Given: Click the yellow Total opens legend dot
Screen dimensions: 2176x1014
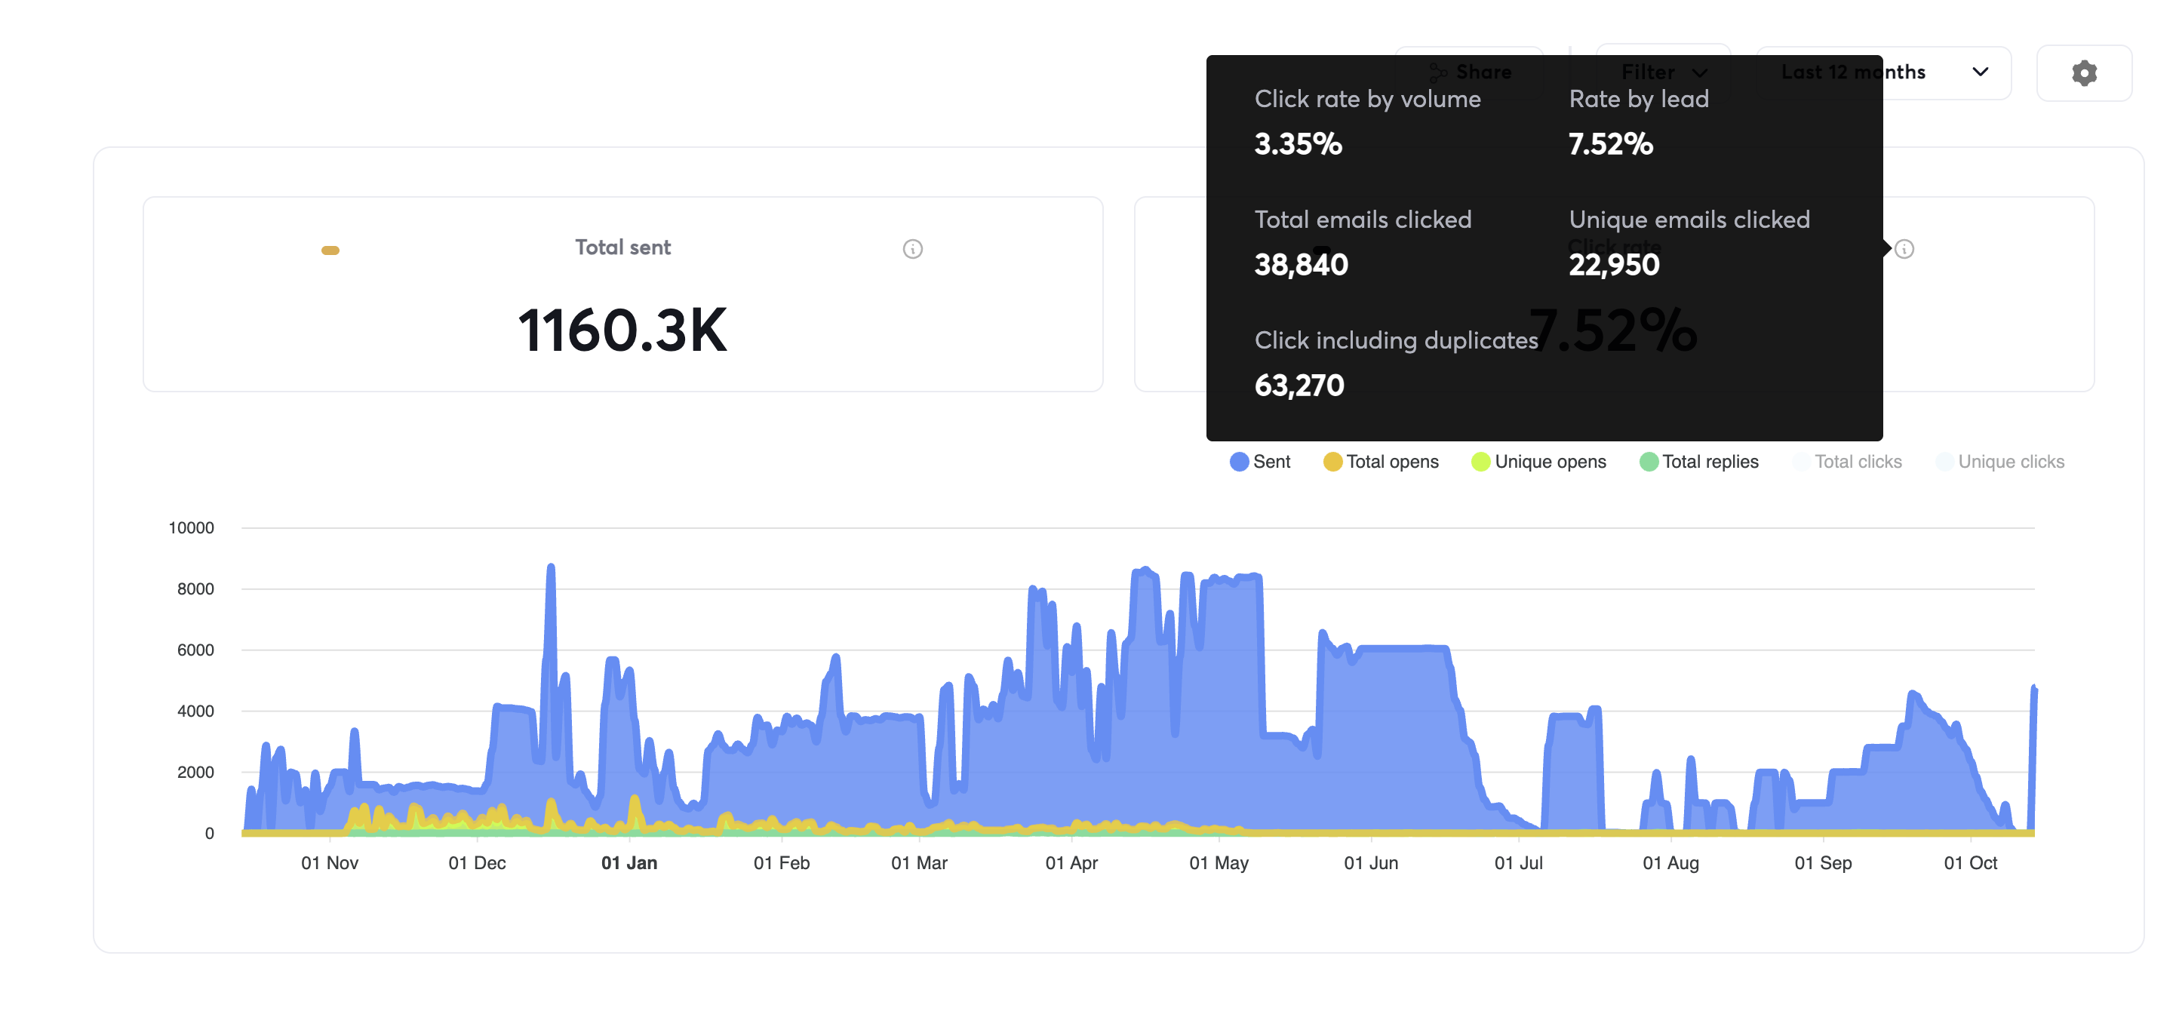Looking at the screenshot, I should (x=1332, y=462).
